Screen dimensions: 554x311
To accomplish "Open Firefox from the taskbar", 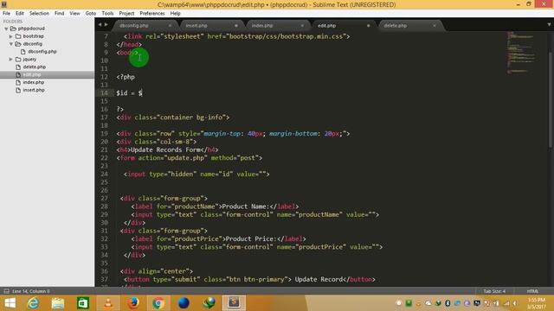I will (x=133, y=303).
